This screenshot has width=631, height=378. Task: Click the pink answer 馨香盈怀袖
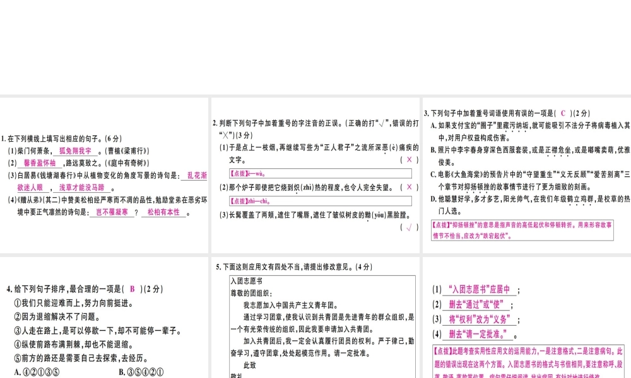(x=39, y=163)
